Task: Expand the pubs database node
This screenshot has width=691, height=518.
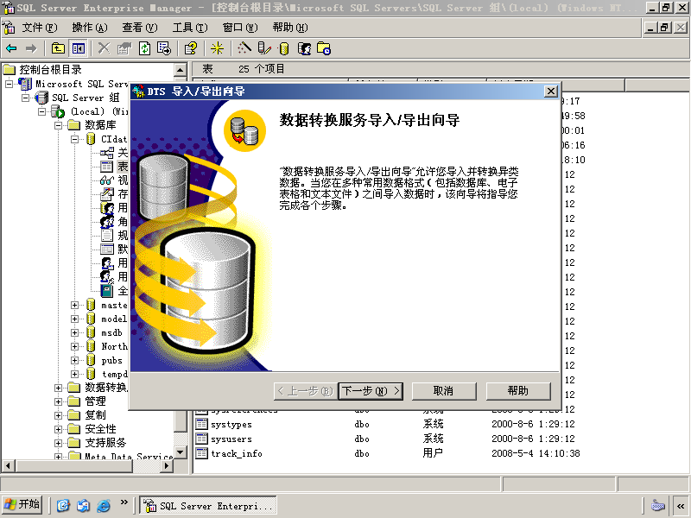Action: pyautogui.click(x=75, y=360)
